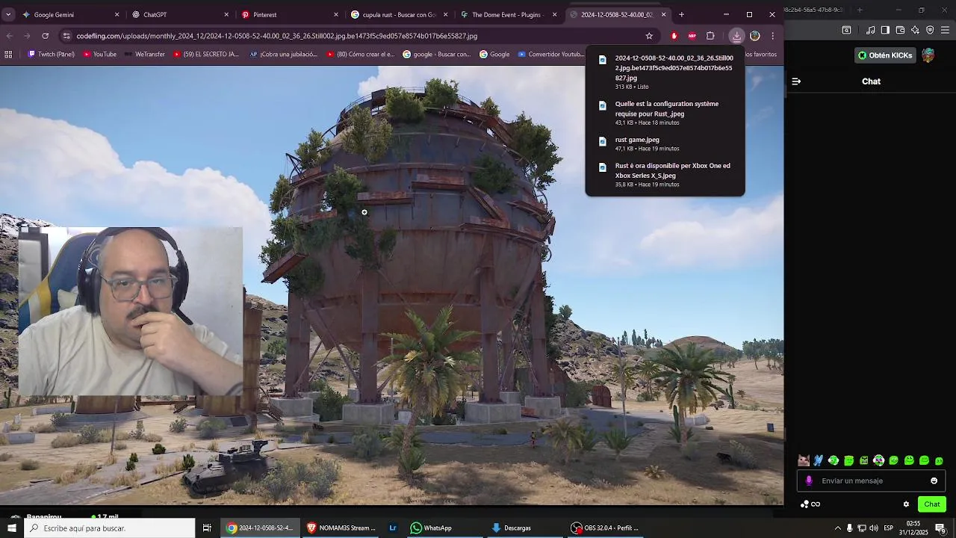Open the AI sparkle icon in second browser

[x=915, y=30]
